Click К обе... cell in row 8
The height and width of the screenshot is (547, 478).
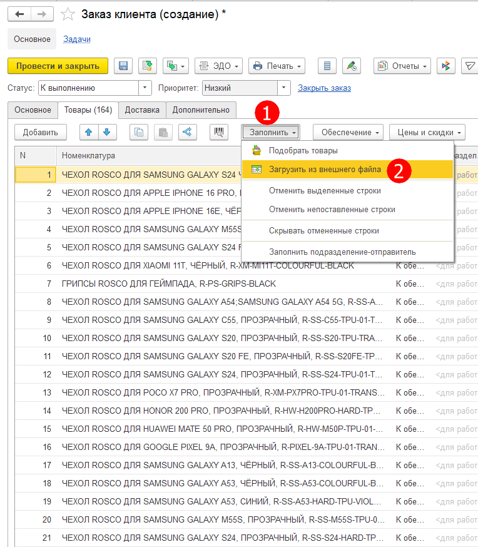(410, 302)
